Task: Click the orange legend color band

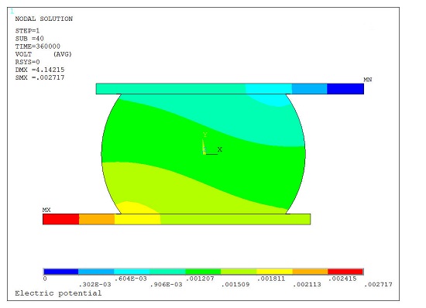Action: tap(311, 272)
